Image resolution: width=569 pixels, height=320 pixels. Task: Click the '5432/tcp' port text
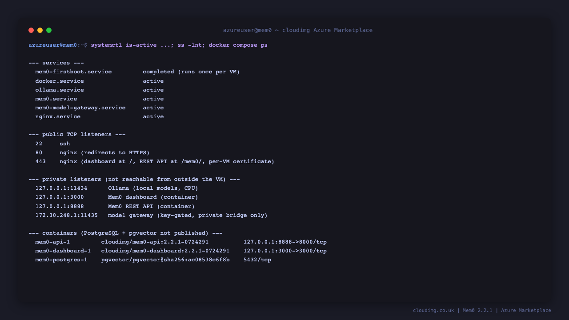[257, 260]
